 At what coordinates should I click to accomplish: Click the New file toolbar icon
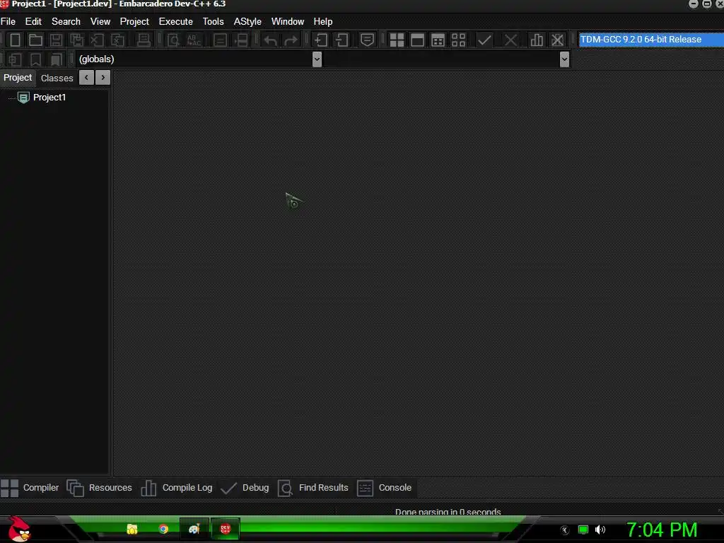click(x=16, y=40)
